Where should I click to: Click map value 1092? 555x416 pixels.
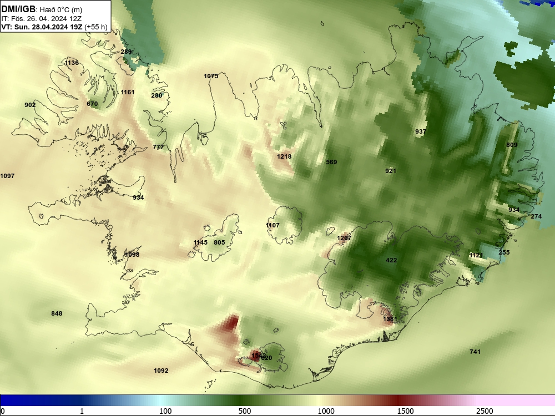tap(161, 371)
